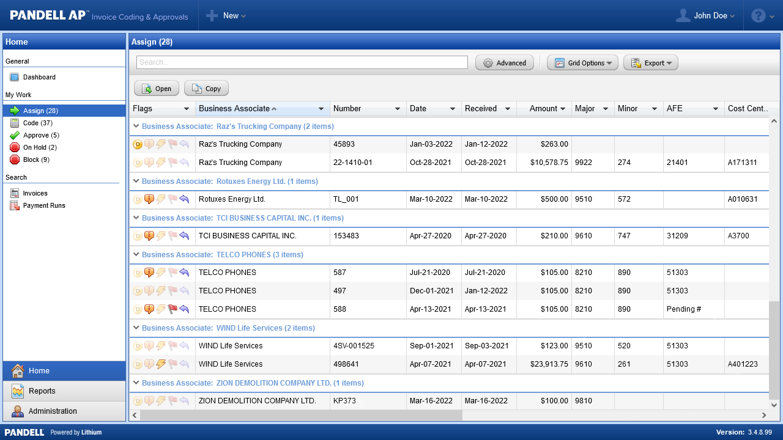Click the help question mark icon

pos(758,16)
